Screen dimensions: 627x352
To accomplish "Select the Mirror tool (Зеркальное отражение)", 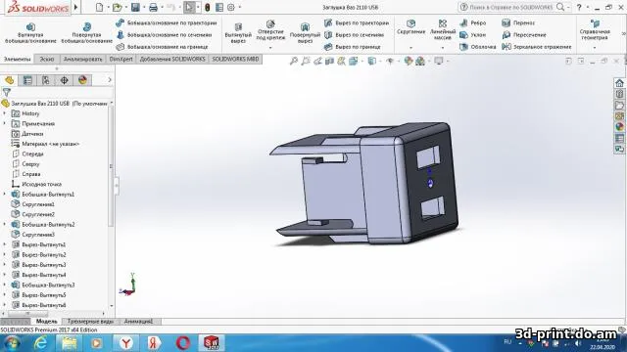I will [x=537, y=47].
